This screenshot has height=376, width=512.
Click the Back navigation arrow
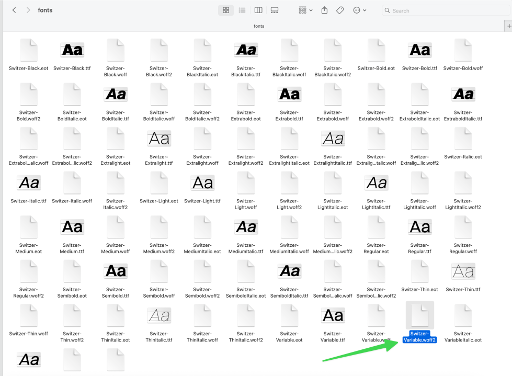click(x=14, y=10)
